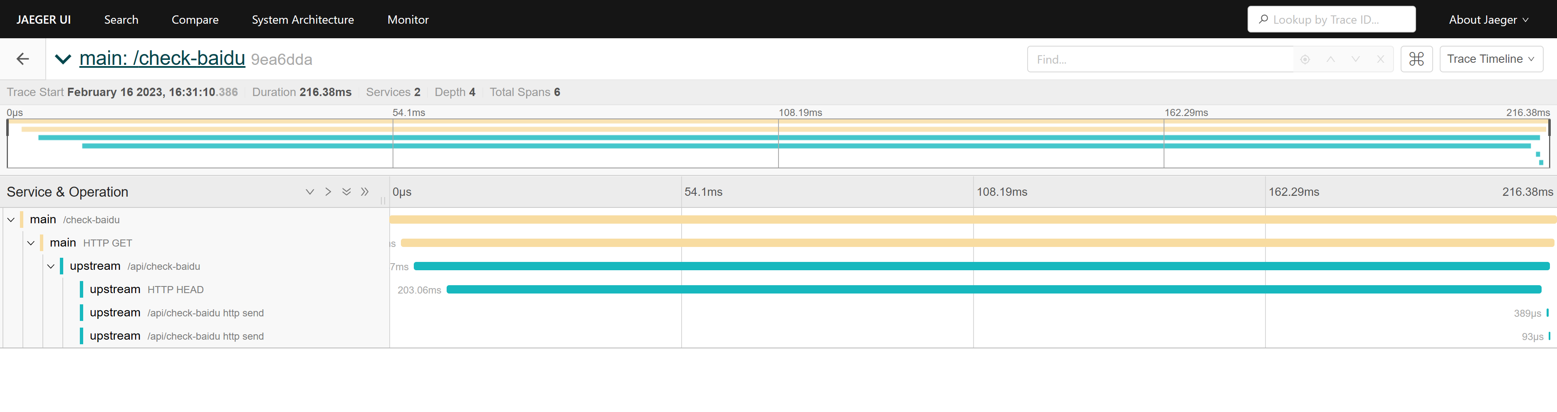Image resolution: width=1557 pixels, height=412 pixels.
Task: Open keyboard shortcuts command icon
Action: (x=1417, y=59)
